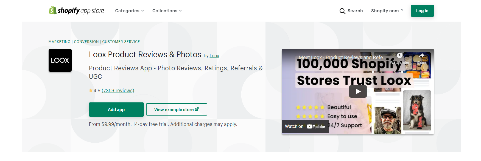Viewport: 481px width, 161px height.
Task: Click the Log in button
Action: [x=422, y=11]
